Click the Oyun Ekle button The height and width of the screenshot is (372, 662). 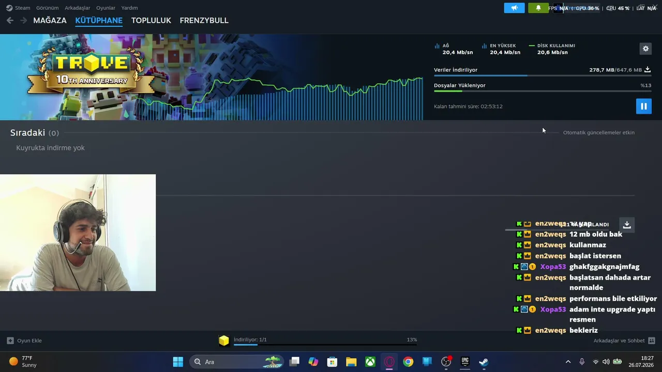click(24, 340)
